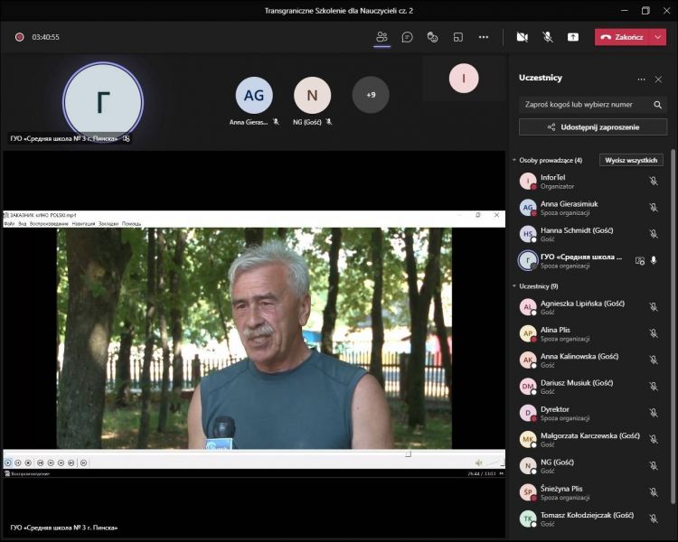Open more actions ellipsis in meeting toolbar
678x542 pixels.
[484, 37]
